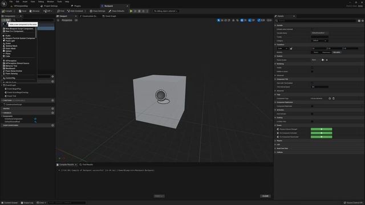Open the Window menu
365x205 pixels.
pos(50,2)
